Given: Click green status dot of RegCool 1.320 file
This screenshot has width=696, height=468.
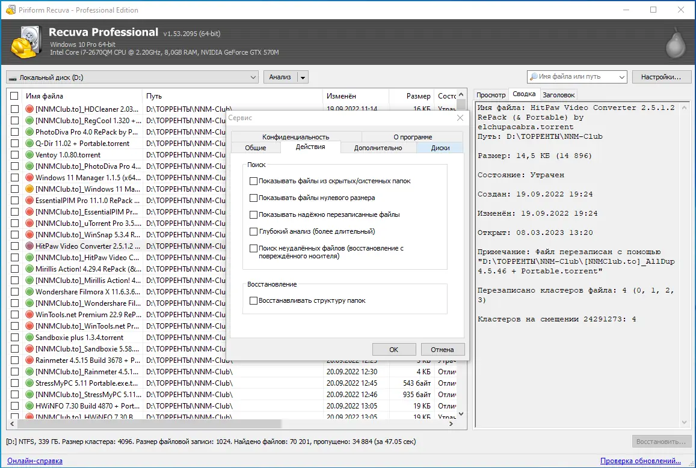Looking at the screenshot, I should 29,121.
